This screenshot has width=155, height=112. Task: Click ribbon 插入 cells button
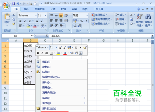tap(121, 15)
